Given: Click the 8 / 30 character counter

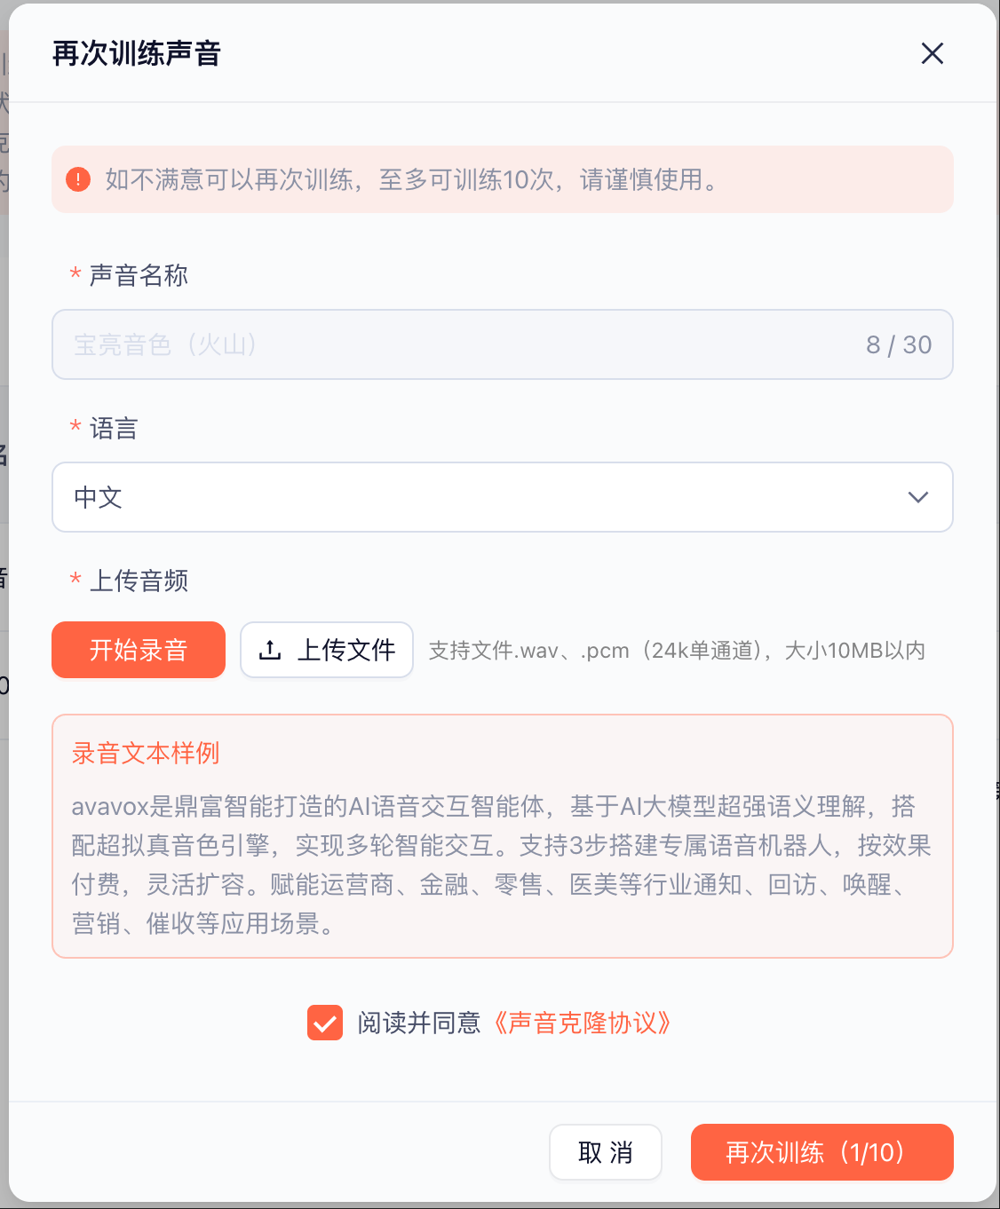Looking at the screenshot, I should coord(899,344).
